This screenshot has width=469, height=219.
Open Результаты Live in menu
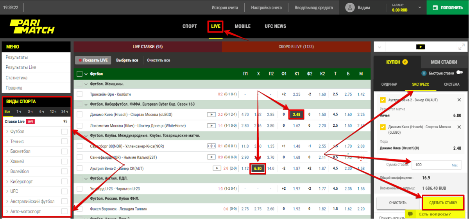[x=21, y=67]
